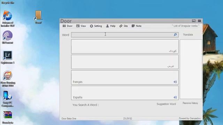Select the Door desktop shortcut icon
Image resolution: width=223 pixels, height=125 pixels.
coord(38,17)
